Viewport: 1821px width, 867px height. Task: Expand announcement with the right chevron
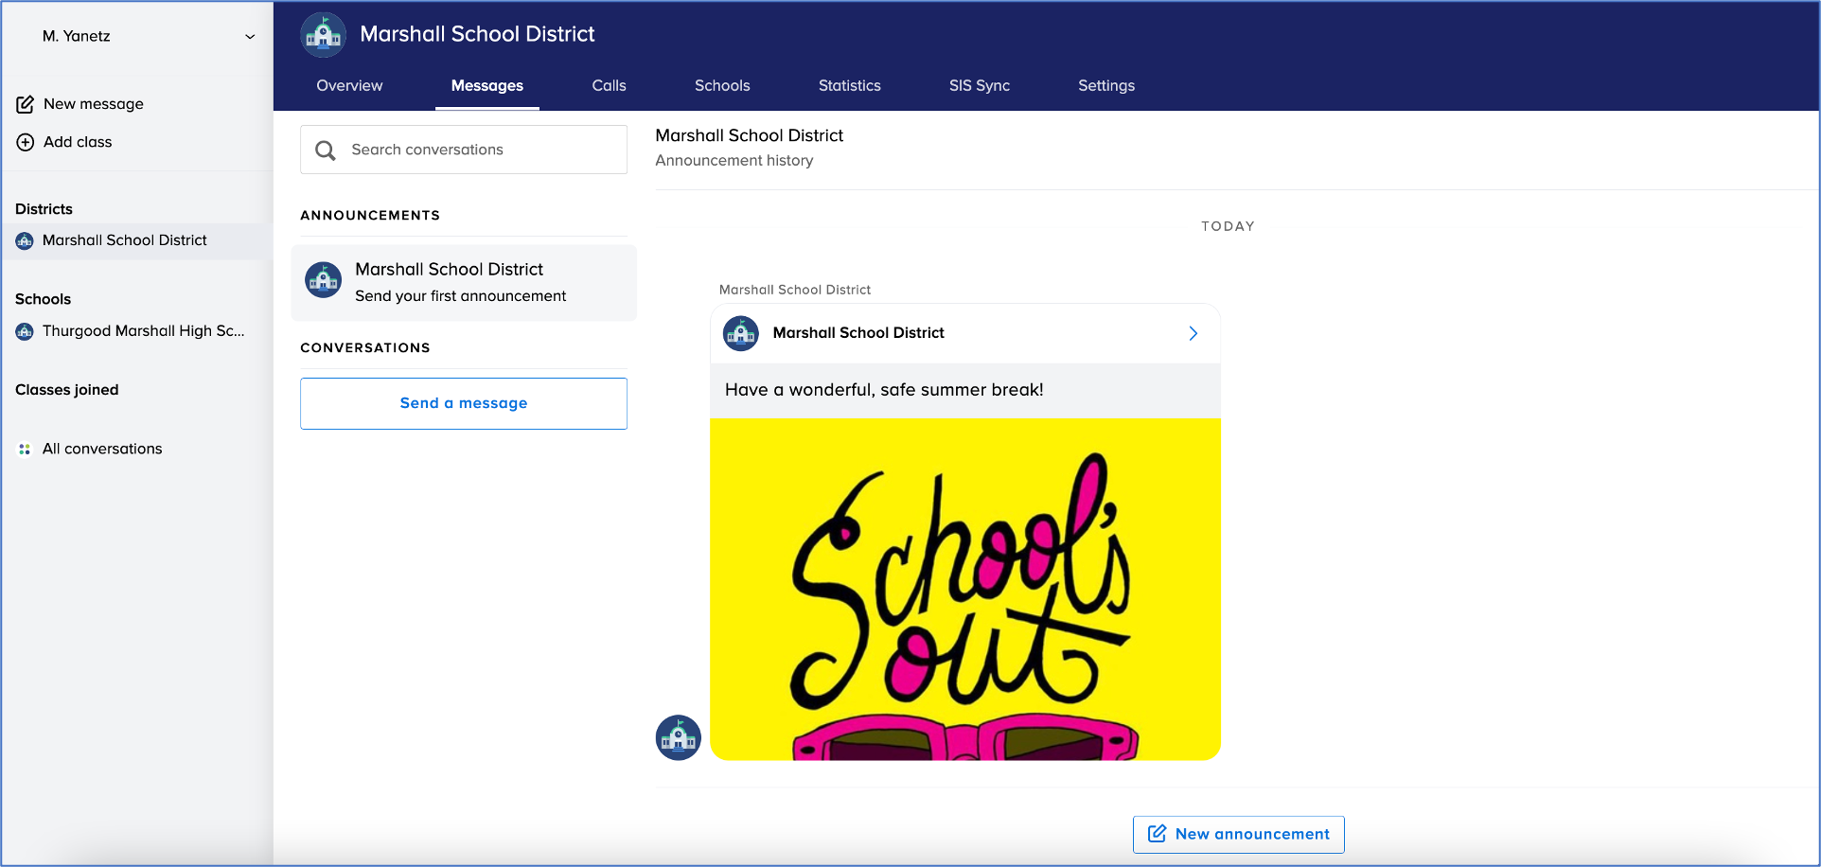coord(1193,333)
